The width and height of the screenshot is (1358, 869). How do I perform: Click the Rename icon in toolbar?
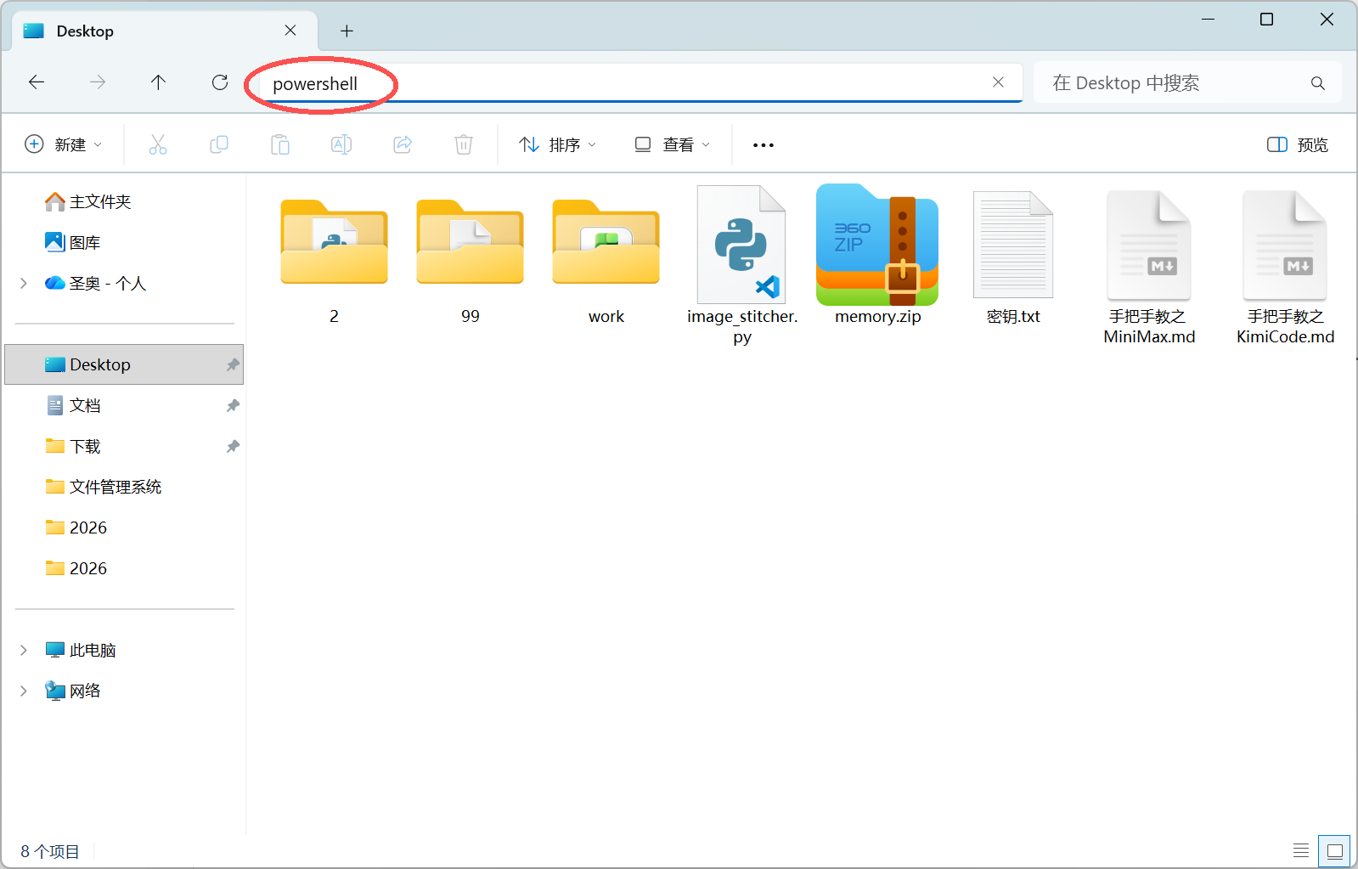point(341,144)
